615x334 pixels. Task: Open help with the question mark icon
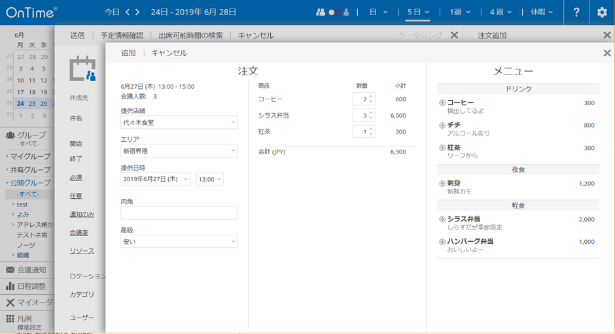pyautogui.click(x=576, y=12)
